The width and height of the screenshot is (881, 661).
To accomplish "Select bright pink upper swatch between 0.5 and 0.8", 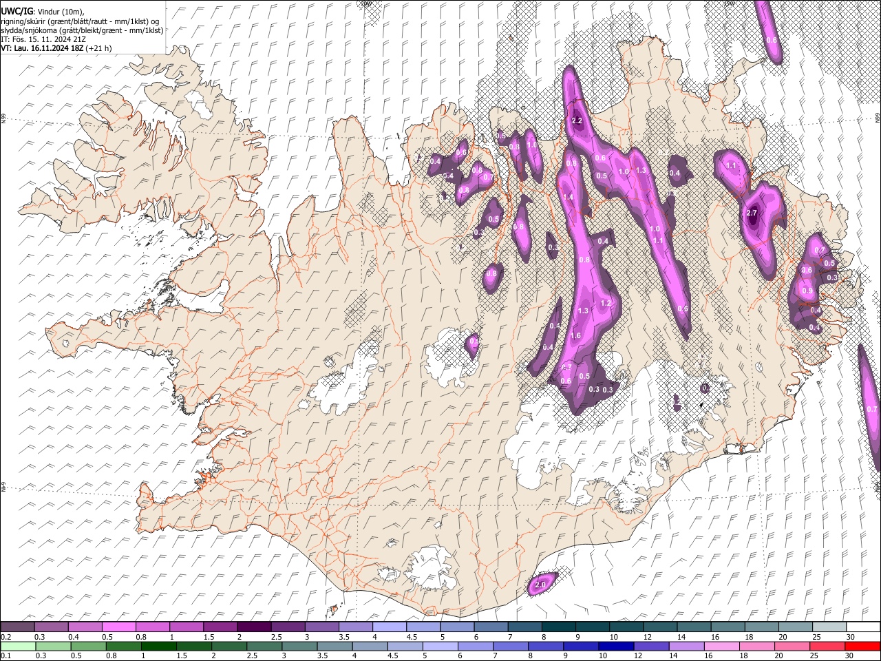I will pos(118,627).
